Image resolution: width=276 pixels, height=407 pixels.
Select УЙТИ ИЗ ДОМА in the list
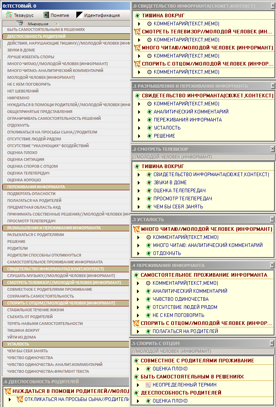point(66,337)
